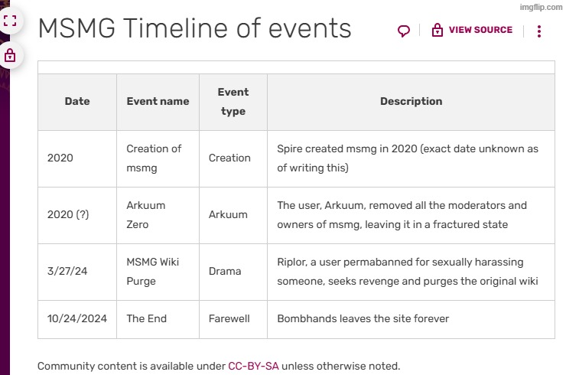The width and height of the screenshot is (566, 375).
Task: Click the Date column header
Action: click(77, 101)
